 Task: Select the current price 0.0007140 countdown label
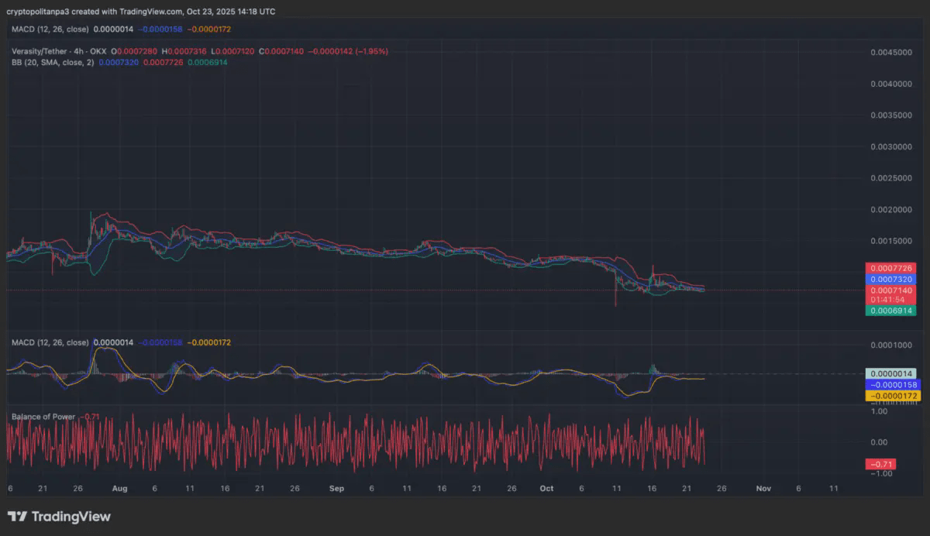tap(891, 294)
